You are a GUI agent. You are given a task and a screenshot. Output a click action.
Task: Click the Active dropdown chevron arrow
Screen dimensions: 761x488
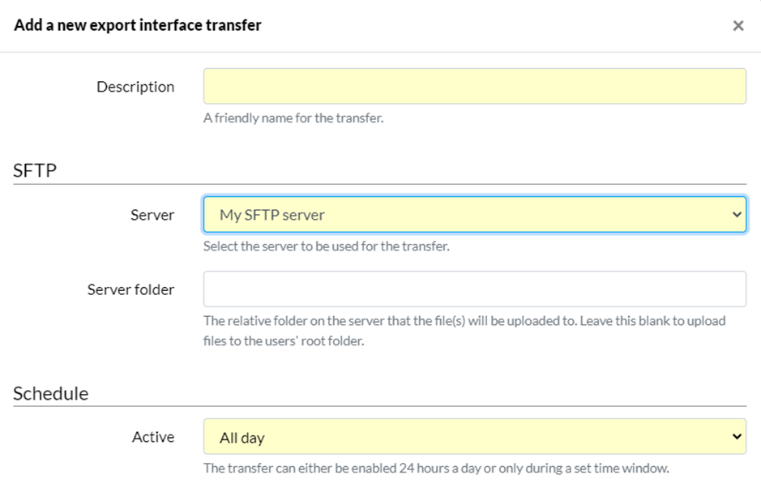(x=737, y=437)
